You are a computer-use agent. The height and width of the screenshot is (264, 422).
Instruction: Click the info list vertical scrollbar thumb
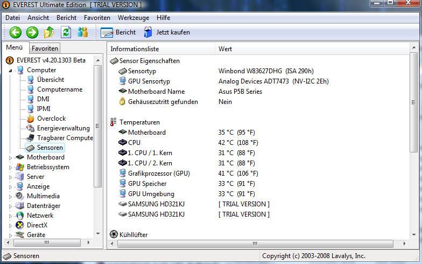click(x=413, y=102)
